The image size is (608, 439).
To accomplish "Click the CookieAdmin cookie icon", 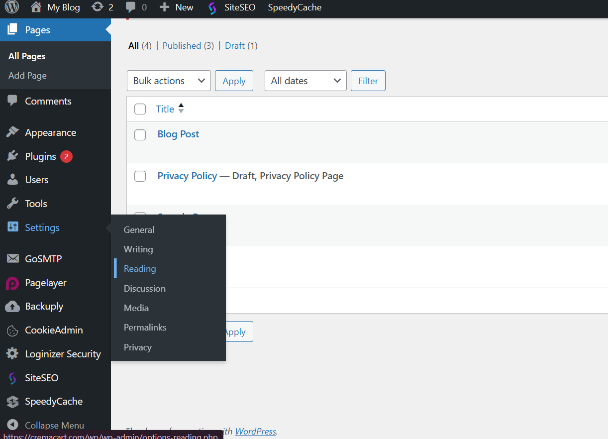I will 12,330.
